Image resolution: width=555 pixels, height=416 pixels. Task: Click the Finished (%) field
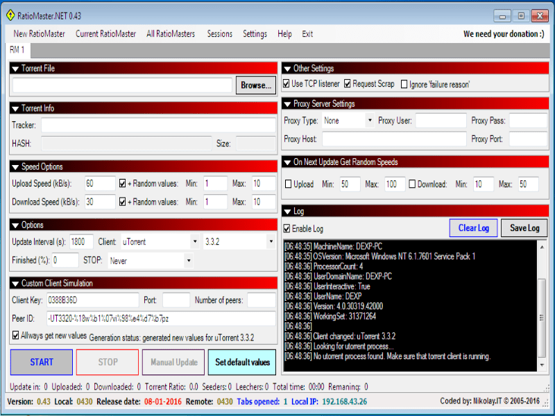click(65, 261)
